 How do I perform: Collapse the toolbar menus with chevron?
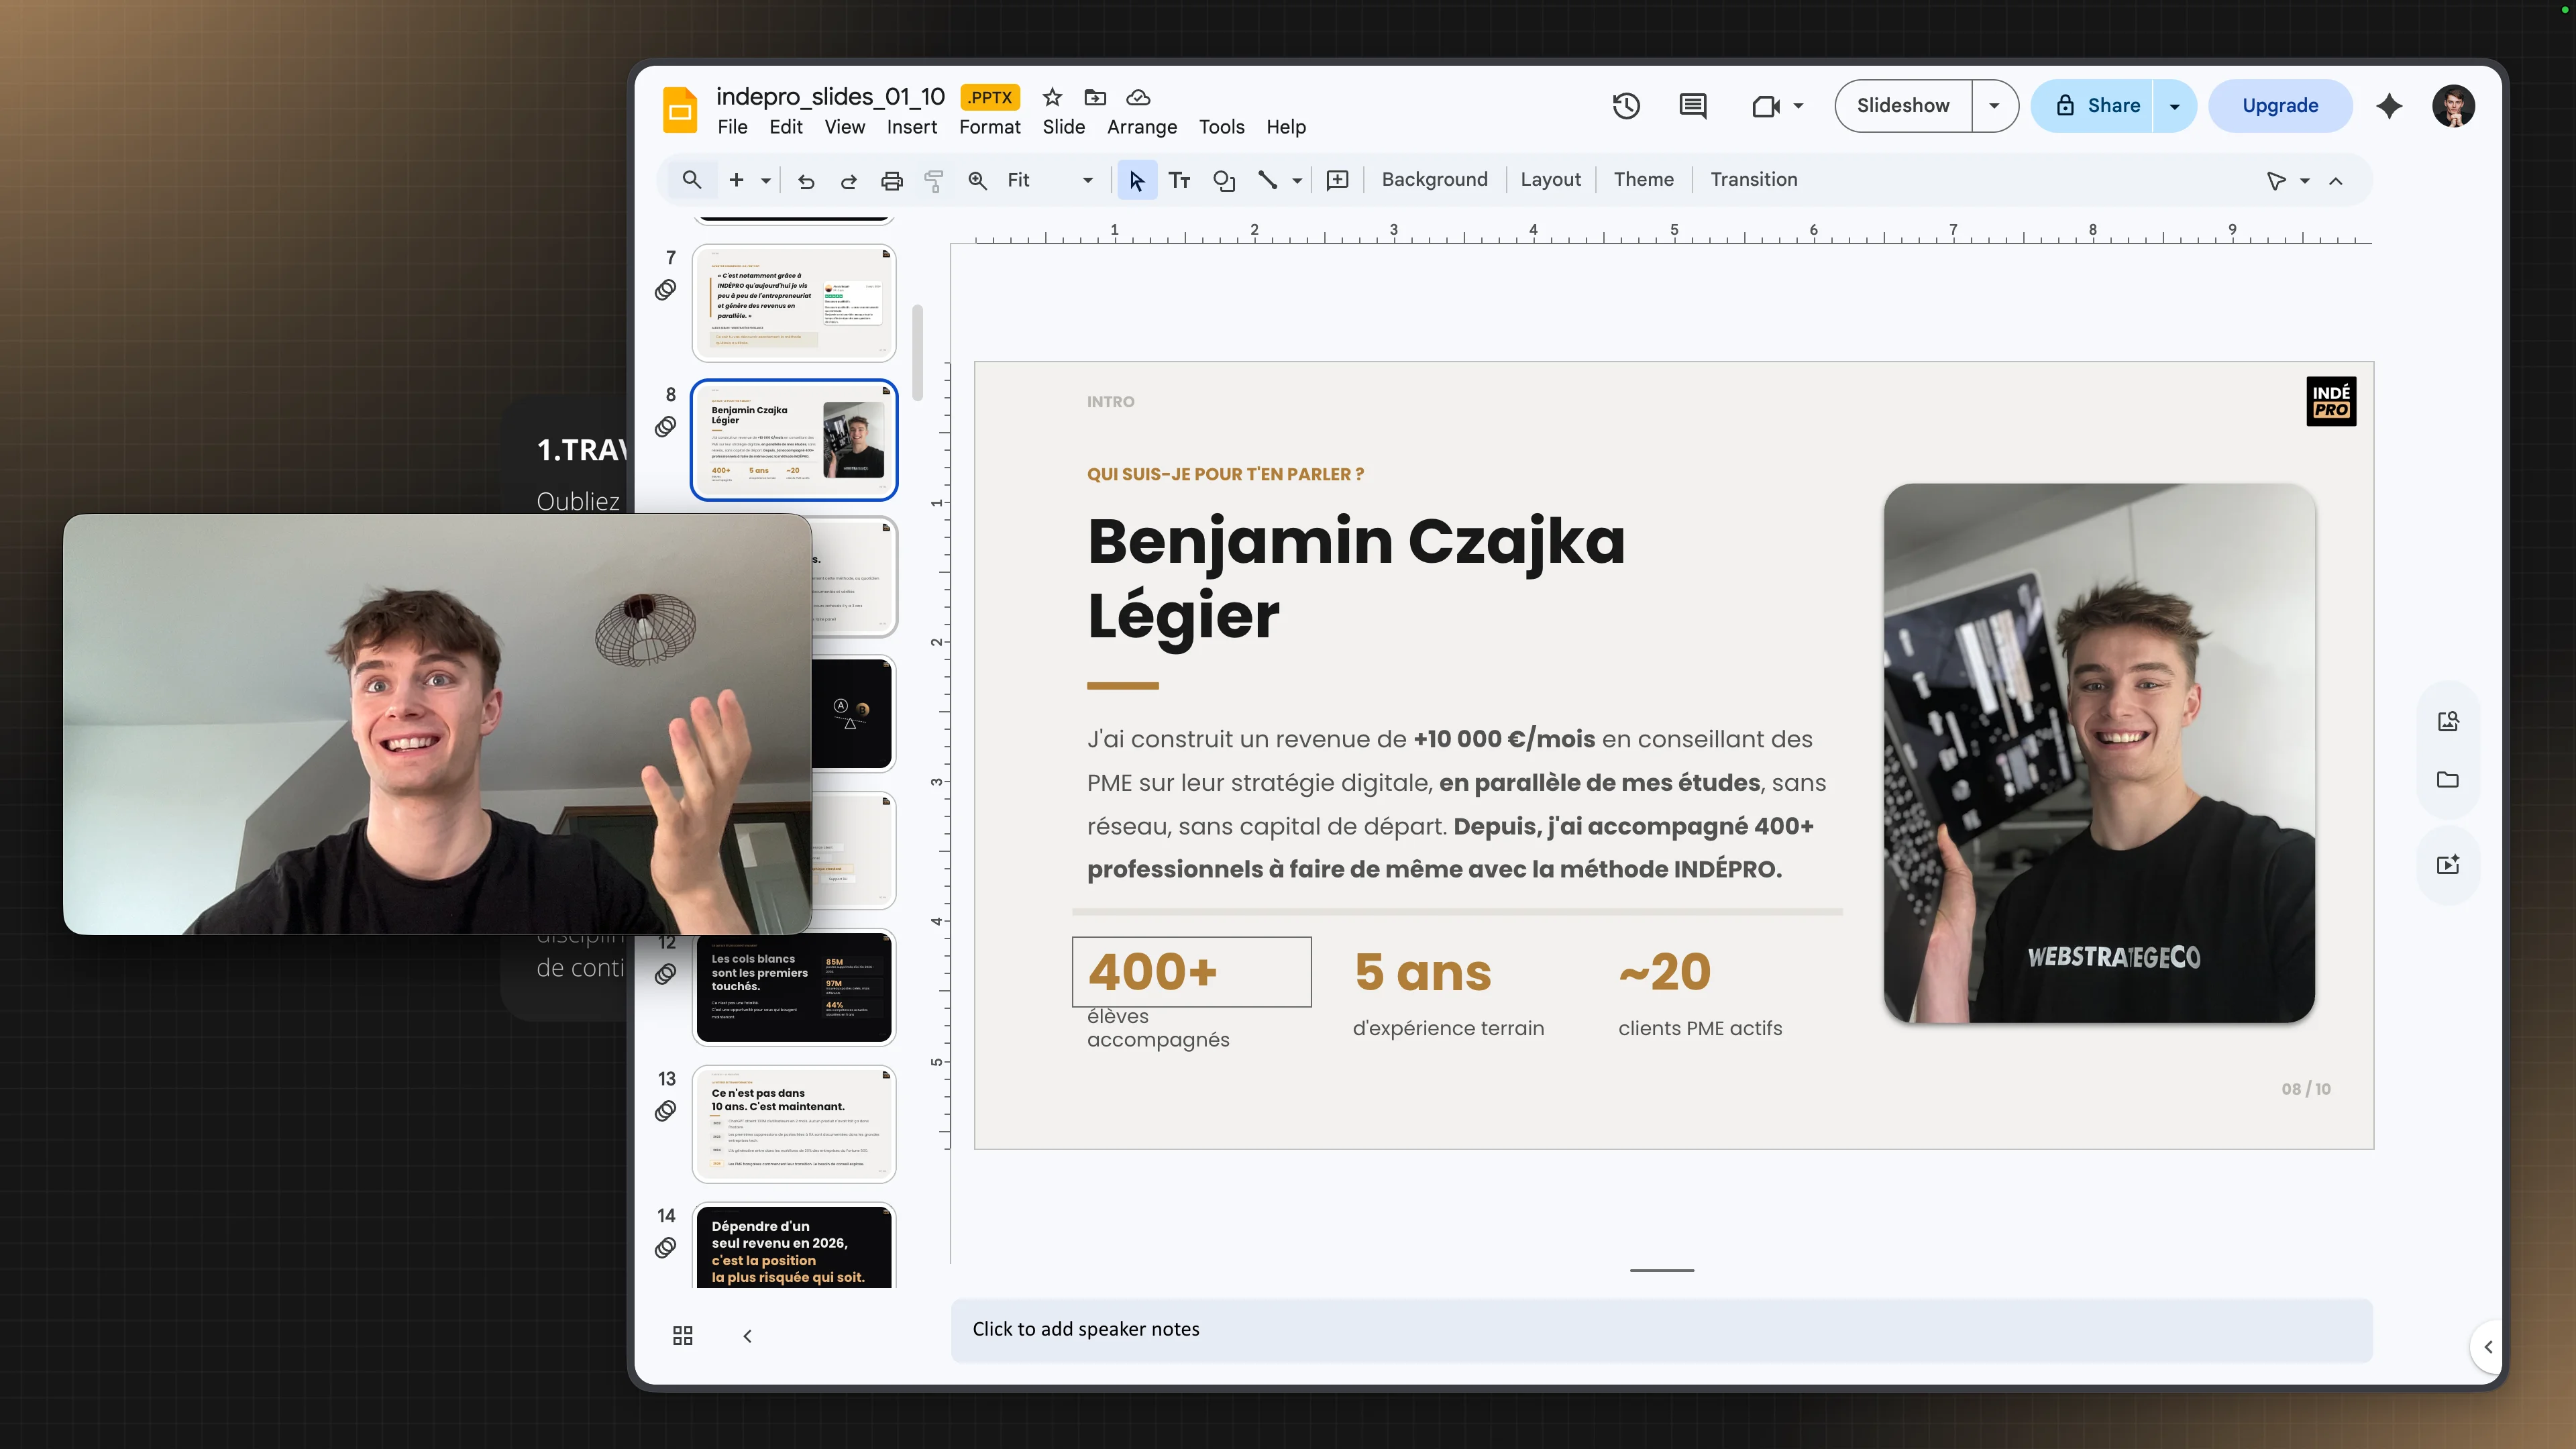(2336, 181)
